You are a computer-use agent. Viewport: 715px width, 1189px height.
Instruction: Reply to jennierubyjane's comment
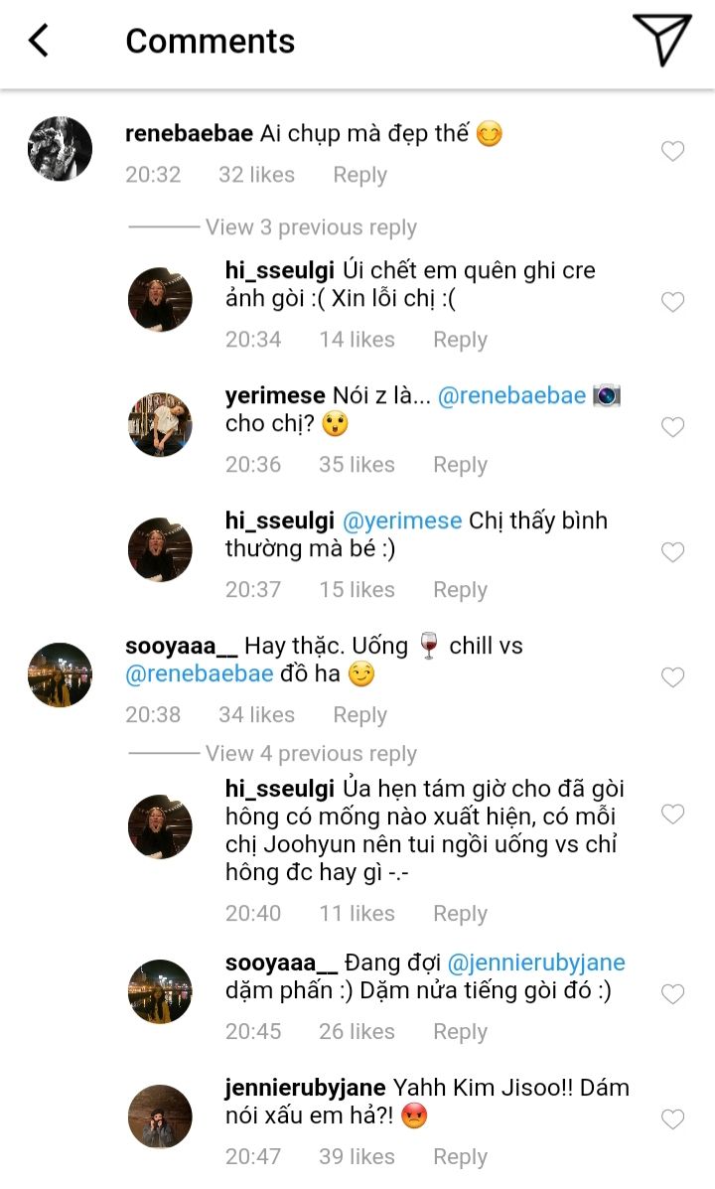tap(460, 1157)
